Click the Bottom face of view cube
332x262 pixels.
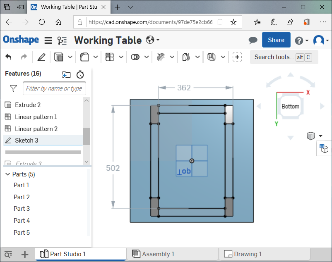(290, 106)
